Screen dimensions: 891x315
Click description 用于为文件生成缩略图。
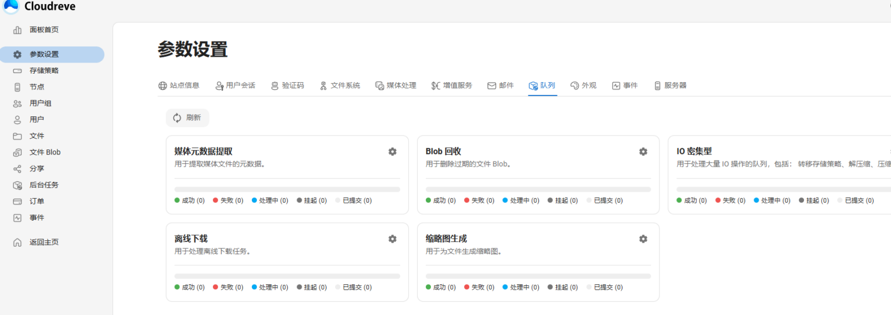pyautogui.click(x=464, y=251)
